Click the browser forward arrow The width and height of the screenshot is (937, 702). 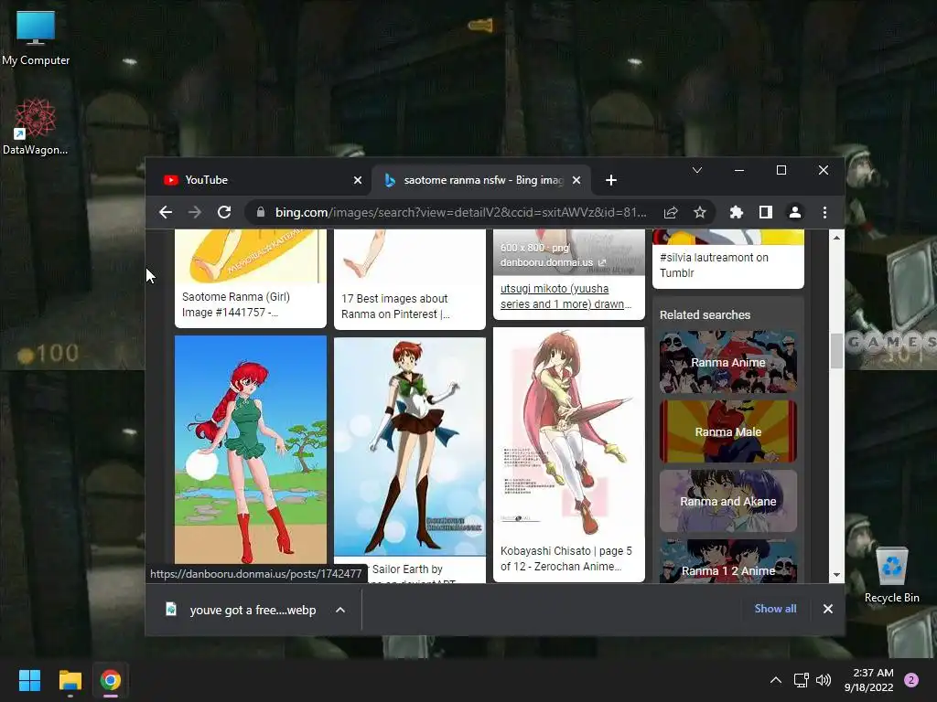pyautogui.click(x=195, y=212)
